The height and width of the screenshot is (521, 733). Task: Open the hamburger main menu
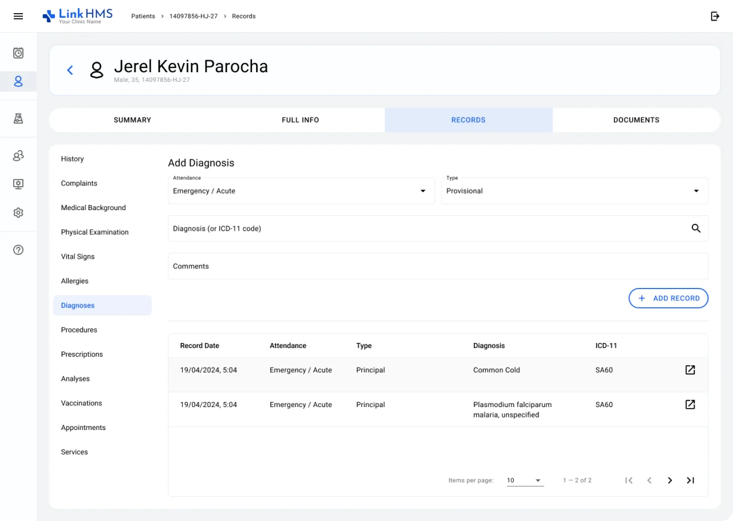click(18, 16)
